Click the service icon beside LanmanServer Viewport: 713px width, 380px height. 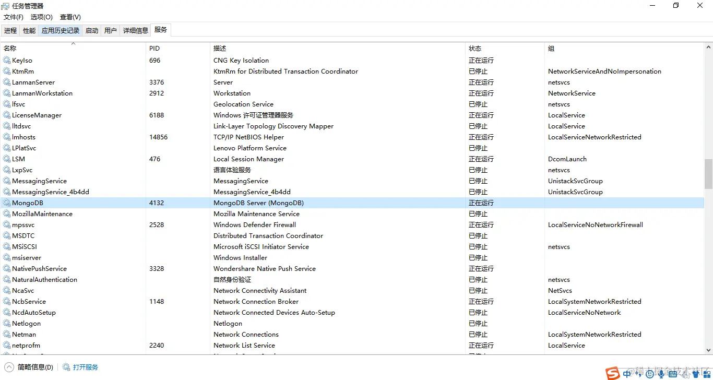click(x=7, y=82)
